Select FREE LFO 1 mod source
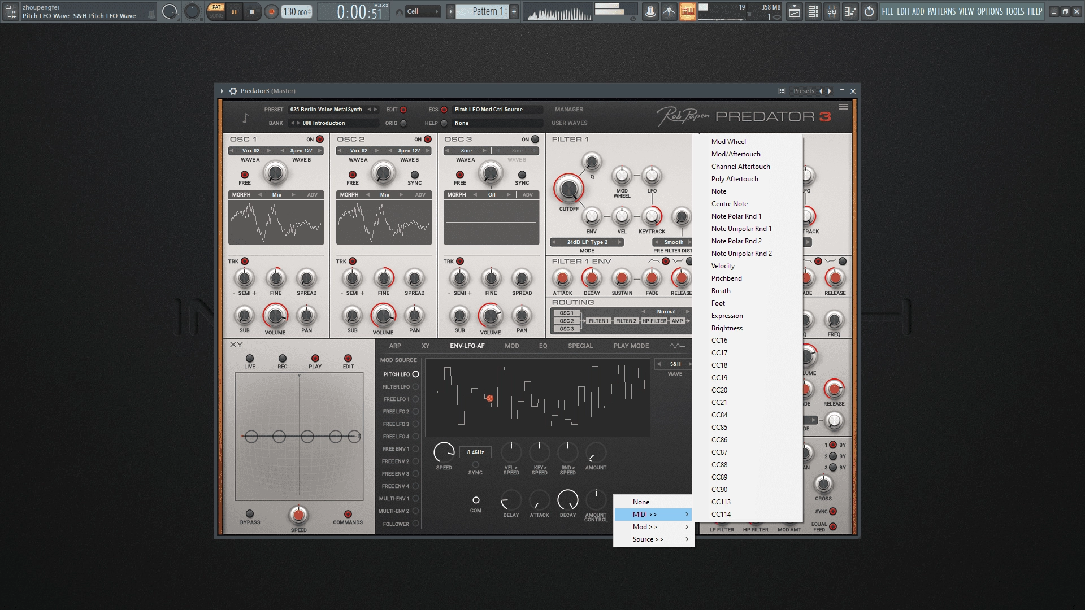The height and width of the screenshot is (610, 1085). pyautogui.click(x=400, y=399)
